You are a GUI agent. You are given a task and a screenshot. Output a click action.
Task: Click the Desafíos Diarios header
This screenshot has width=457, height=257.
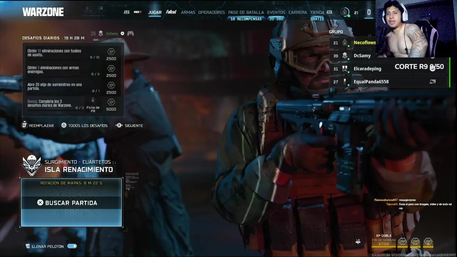pyautogui.click(x=41, y=38)
